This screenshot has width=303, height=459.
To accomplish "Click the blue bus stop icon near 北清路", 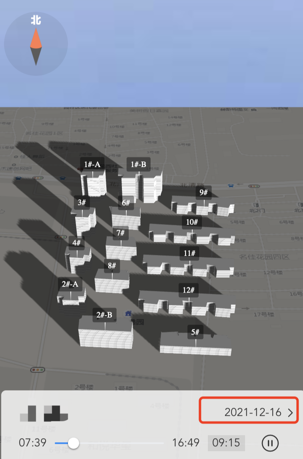I will (x=231, y=185).
